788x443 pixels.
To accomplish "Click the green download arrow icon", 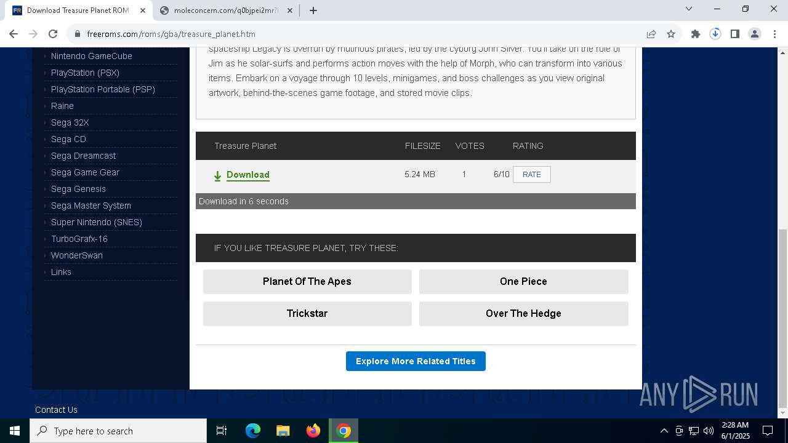I will [217, 176].
